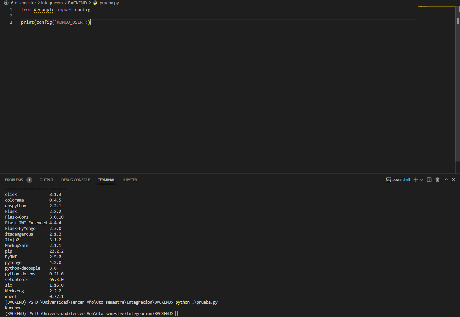Create a new terminal with plus icon
The height and width of the screenshot is (317, 460).
[416, 180]
